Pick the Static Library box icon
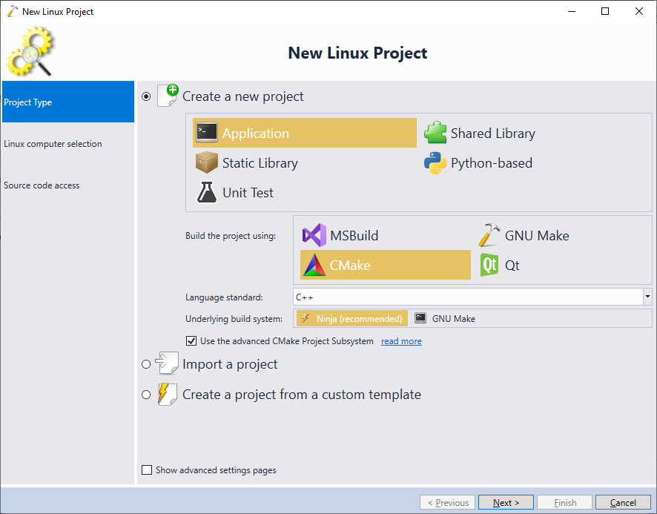The height and width of the screenshot is (514, 657). 207,162
